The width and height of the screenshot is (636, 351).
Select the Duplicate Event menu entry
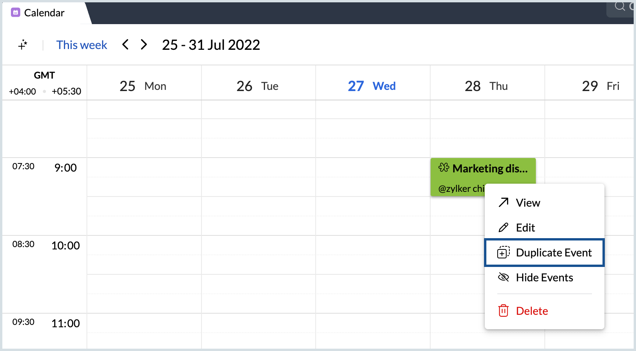coord(553,253)
